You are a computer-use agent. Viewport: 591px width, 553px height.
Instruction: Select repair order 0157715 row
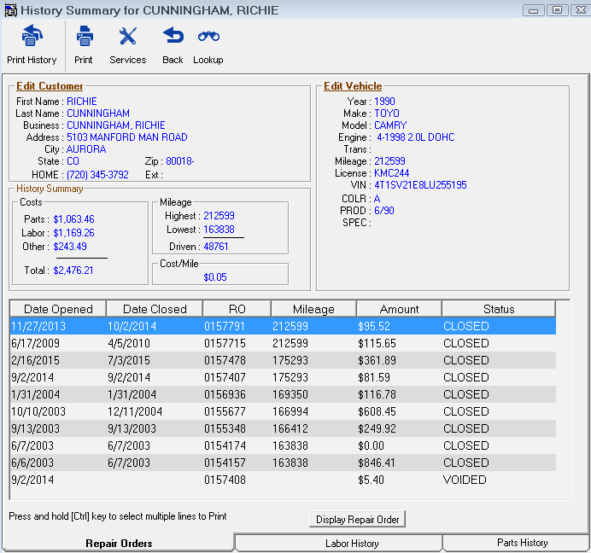click(283, 343)
